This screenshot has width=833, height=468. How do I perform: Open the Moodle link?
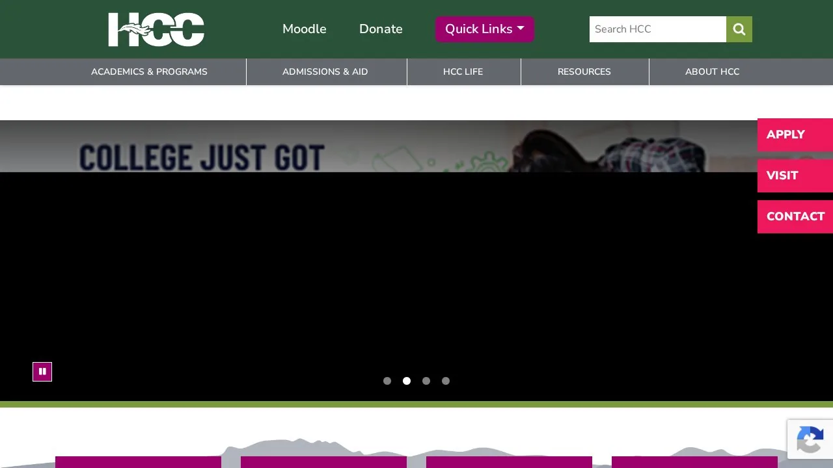[305, 29]
